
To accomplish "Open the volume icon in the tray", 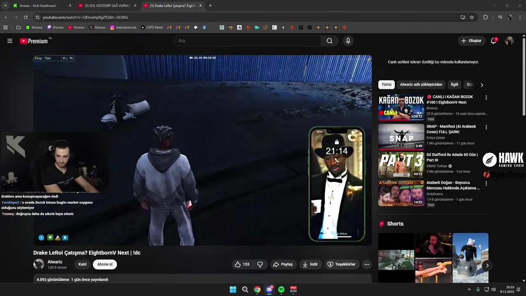I will click(493, 289).
